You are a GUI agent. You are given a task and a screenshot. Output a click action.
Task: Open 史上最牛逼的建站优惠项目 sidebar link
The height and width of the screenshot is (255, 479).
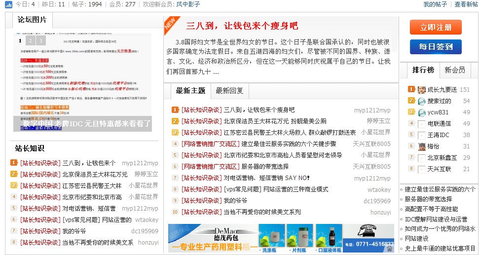tap(440, 249)
